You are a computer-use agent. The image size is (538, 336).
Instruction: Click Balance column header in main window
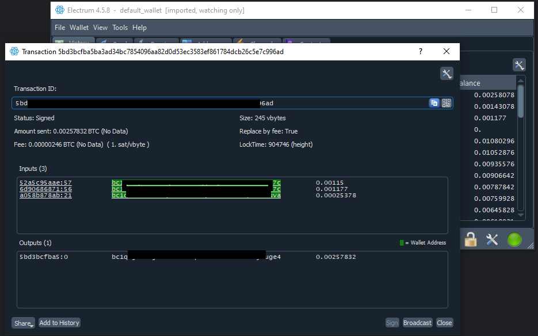[x=487, y=83]
